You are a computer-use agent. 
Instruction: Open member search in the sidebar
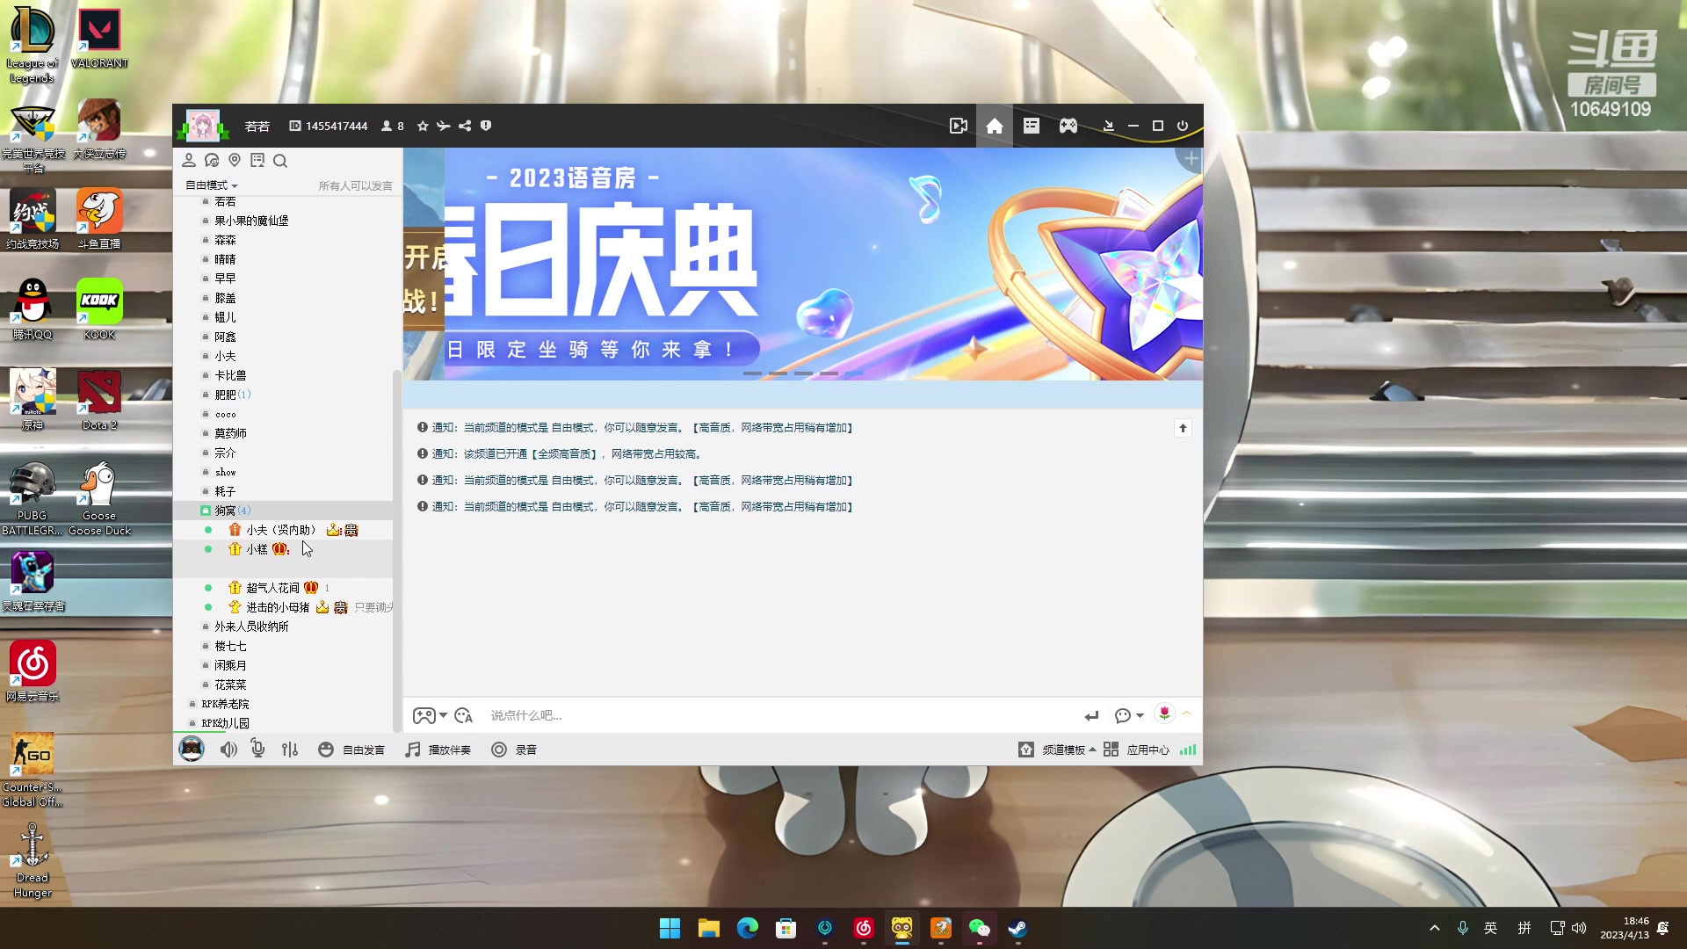pyautogui.click(x=280, y=161)
